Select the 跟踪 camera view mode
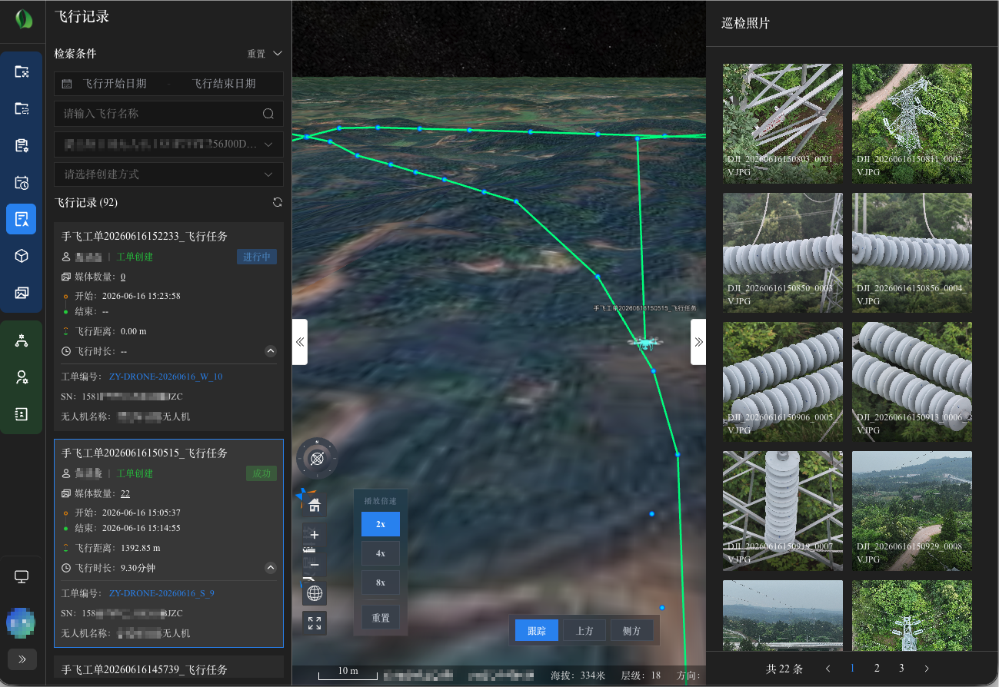This screenshot has height=687, width=999. (537, 631)
